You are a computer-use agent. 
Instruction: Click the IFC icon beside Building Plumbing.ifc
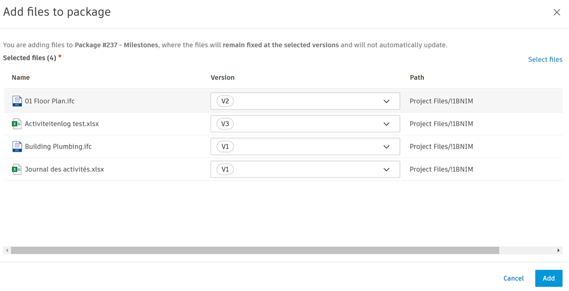[x=17, y=147]
